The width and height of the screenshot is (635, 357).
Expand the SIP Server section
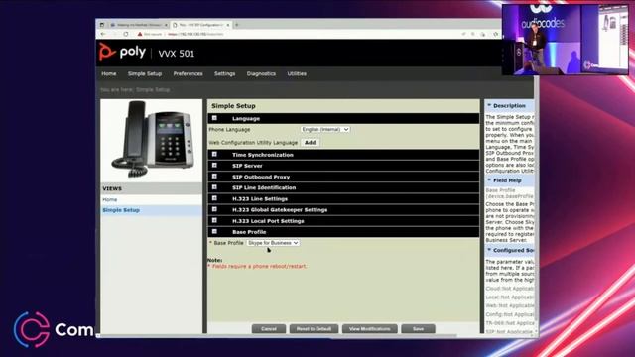[214, 166]
